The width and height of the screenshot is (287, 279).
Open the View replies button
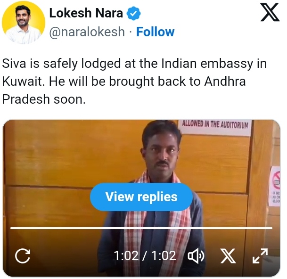tap(141, 197)
